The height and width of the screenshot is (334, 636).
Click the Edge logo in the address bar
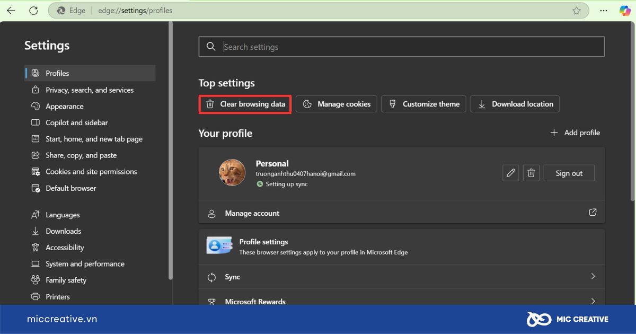click(x=61, y=11)
